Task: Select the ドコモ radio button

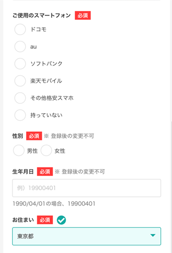Action: tap(20, 29)
